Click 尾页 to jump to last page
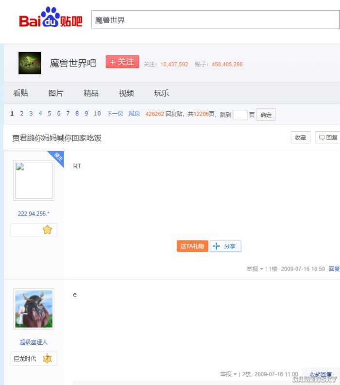340x385 pixels. pyautogui.click(x=134, y=113)
